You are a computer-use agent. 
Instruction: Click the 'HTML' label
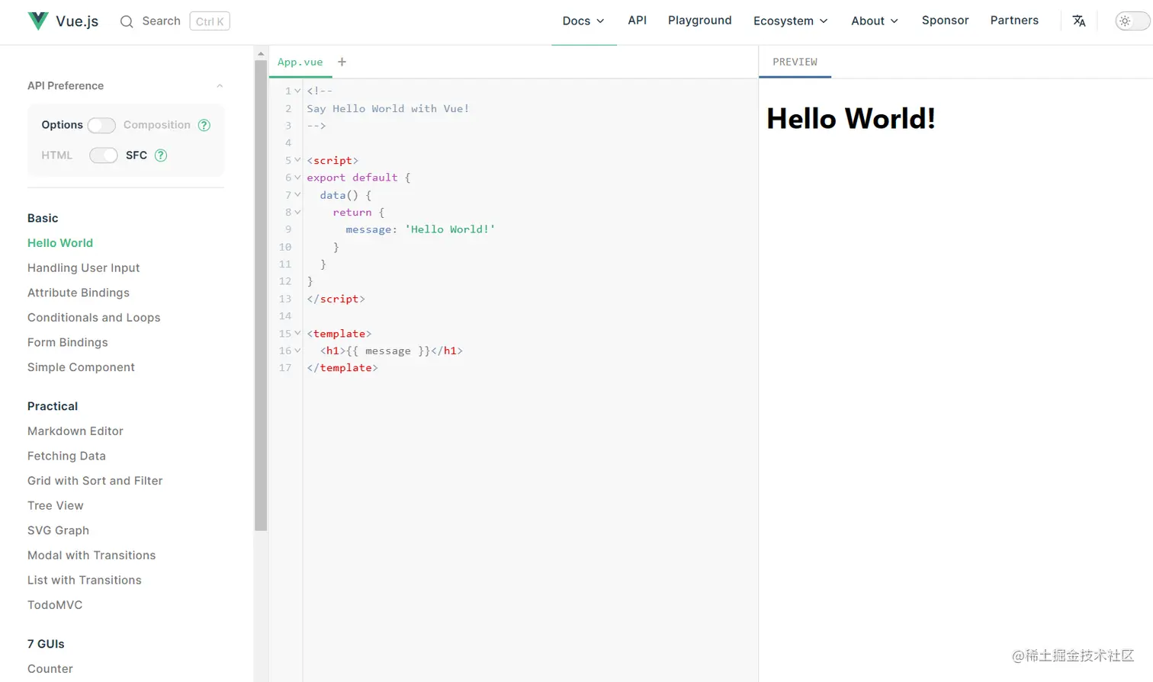pyautogui.click(x=57, y=155)
